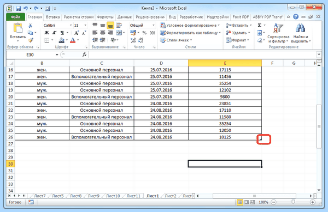
Task: Switch to the Данные ribbon tab
Action: (x=125, y=17)
